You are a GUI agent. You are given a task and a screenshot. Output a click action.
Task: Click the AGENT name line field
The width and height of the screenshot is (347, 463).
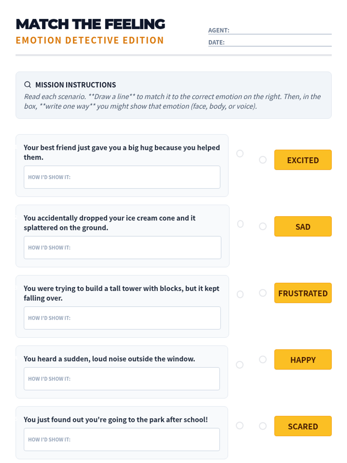[x=280, y=31]
